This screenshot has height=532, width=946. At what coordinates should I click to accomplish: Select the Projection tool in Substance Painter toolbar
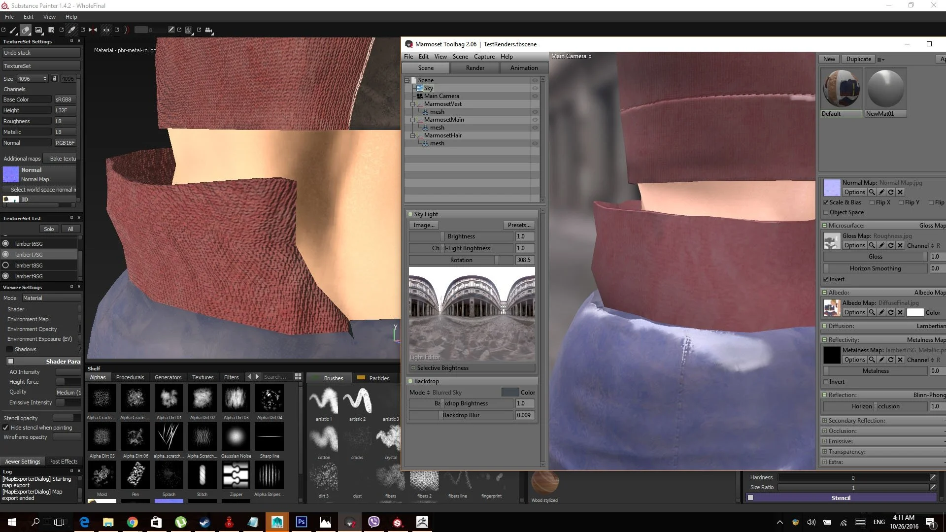click(38, 30)
